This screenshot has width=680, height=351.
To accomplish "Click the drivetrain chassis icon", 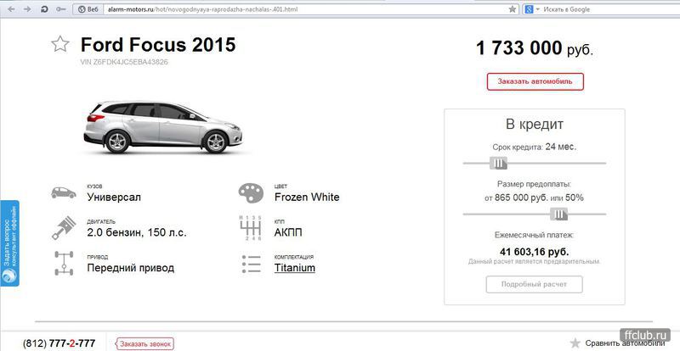I will click(x=64, y=263).
